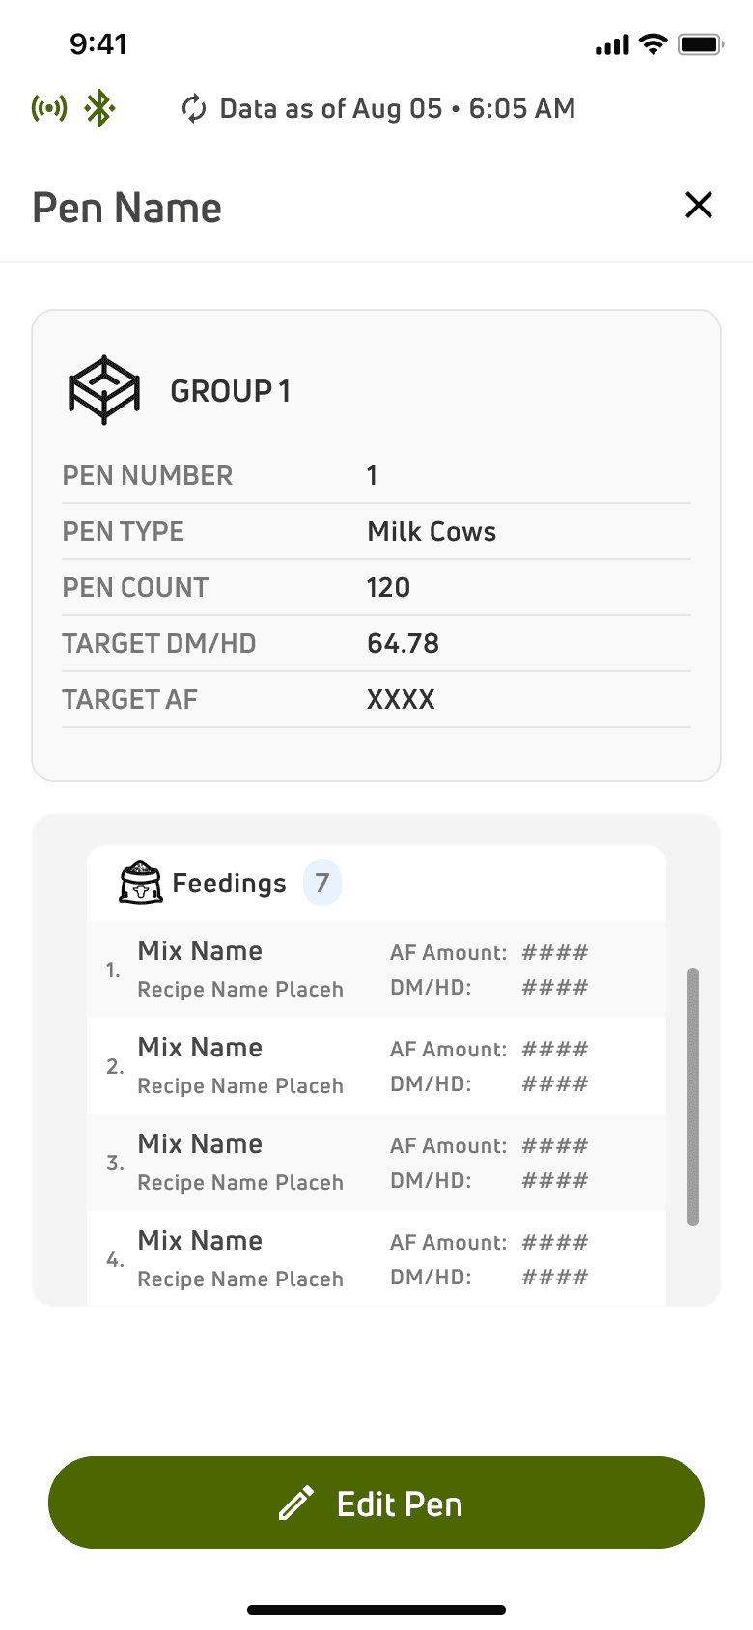The width and height of the screenshot is (753, 1630).
Task: Tap the TARGET DM/HD value 64.78
Action: click(x=403, y=643)
